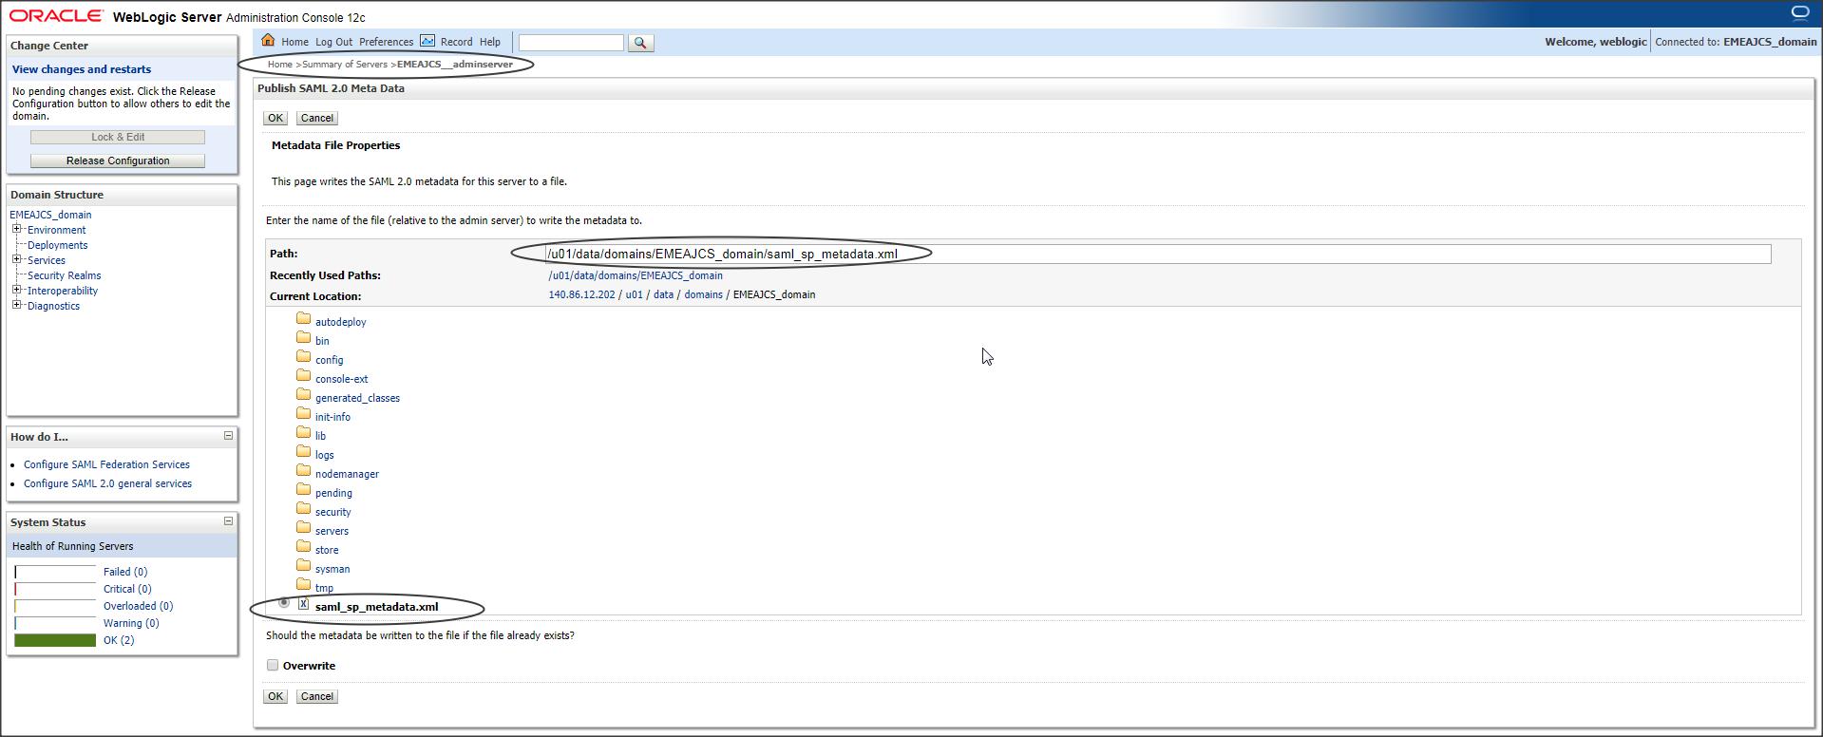Open View changes and restarts link
This screenshot has height=737, width=1823.
click(x=82, y=69)
